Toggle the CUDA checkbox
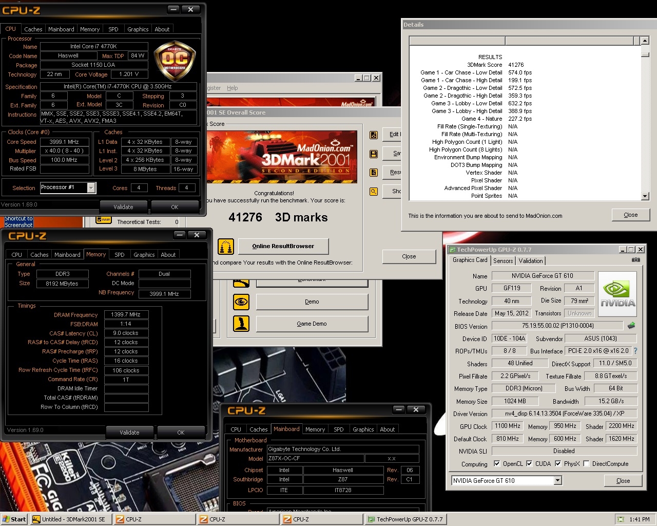Viewport: 657px width, 526px height. point(529,463)
